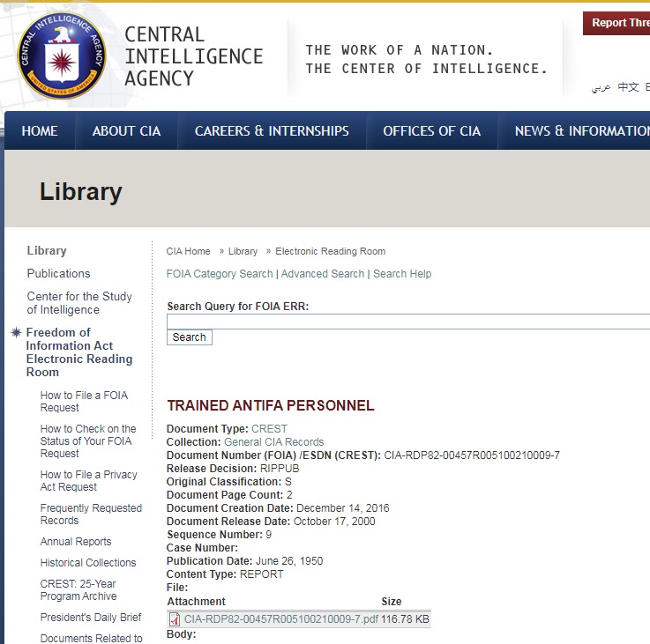The width and height of the screenshot is (650, 644).
Task: Open the PDF file icon for the attachment
Action: click(175, 619)
